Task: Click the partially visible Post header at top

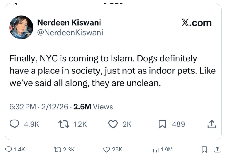Action: pos(113,2)
